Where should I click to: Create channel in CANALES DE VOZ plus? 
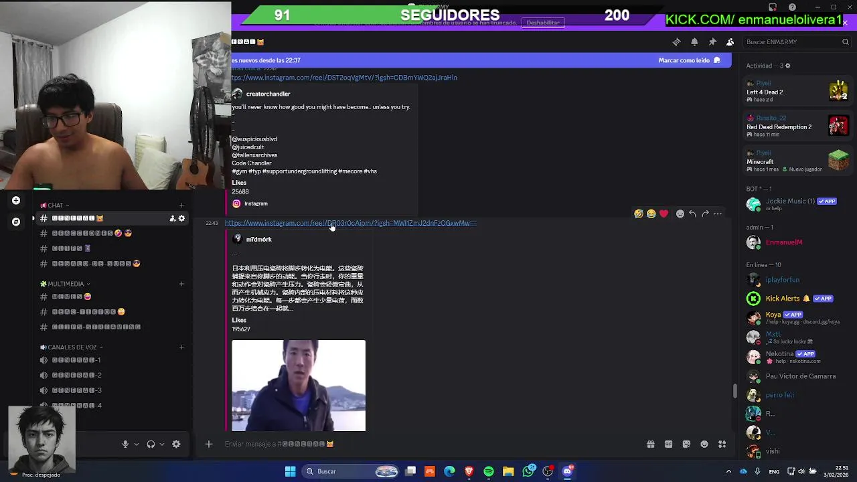click(181, 347)
